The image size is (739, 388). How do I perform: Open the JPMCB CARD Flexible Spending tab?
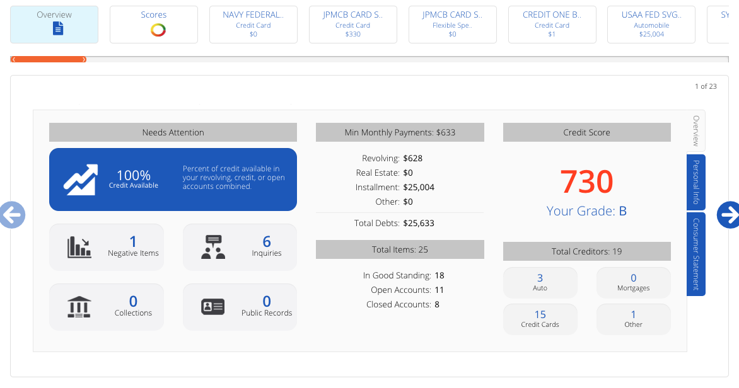pyautogui.click(x=453, y=25)
